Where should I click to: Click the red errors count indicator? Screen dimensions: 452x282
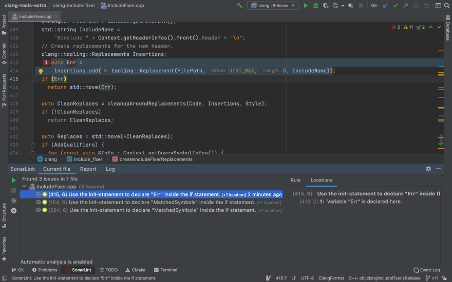coord(396,27)
